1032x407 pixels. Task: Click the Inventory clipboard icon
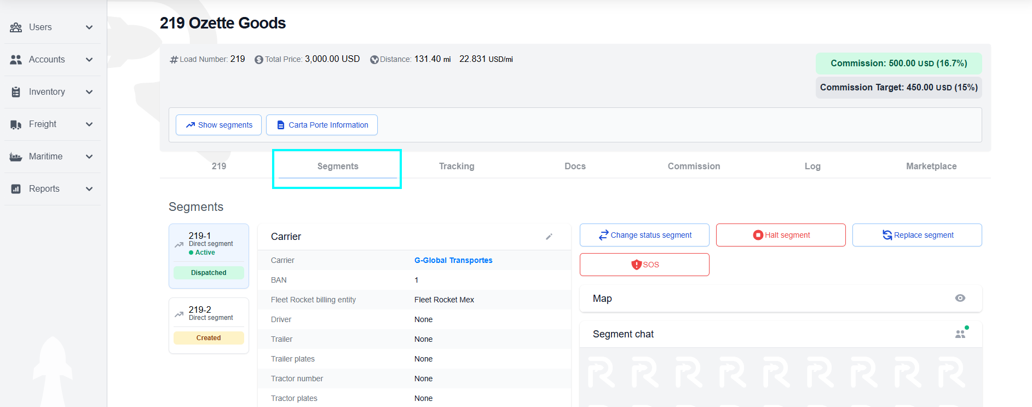click(x=16, y=92)
